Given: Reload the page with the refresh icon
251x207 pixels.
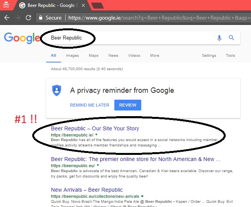Looking at the screenshot, I should 28,18.
